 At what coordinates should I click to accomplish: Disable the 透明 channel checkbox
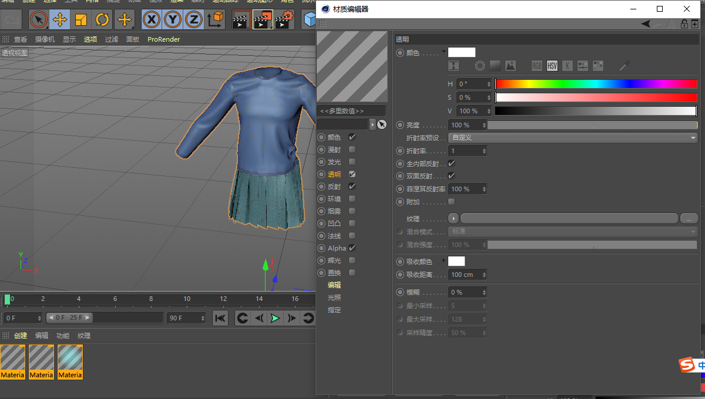pos(352,174)
